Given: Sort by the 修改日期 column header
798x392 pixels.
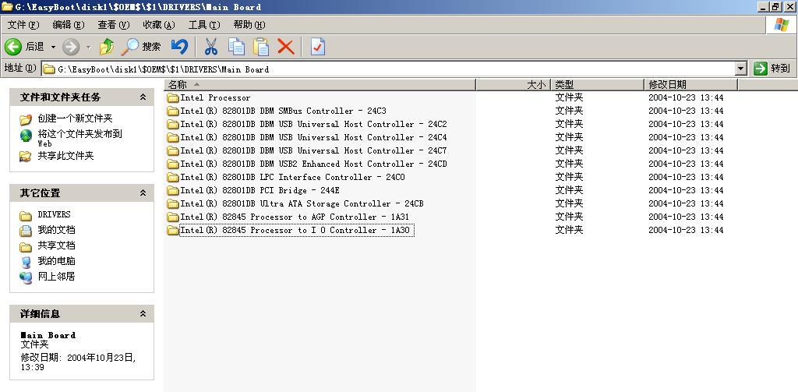Looking at the screenshot, I should [x=690, y=84].
